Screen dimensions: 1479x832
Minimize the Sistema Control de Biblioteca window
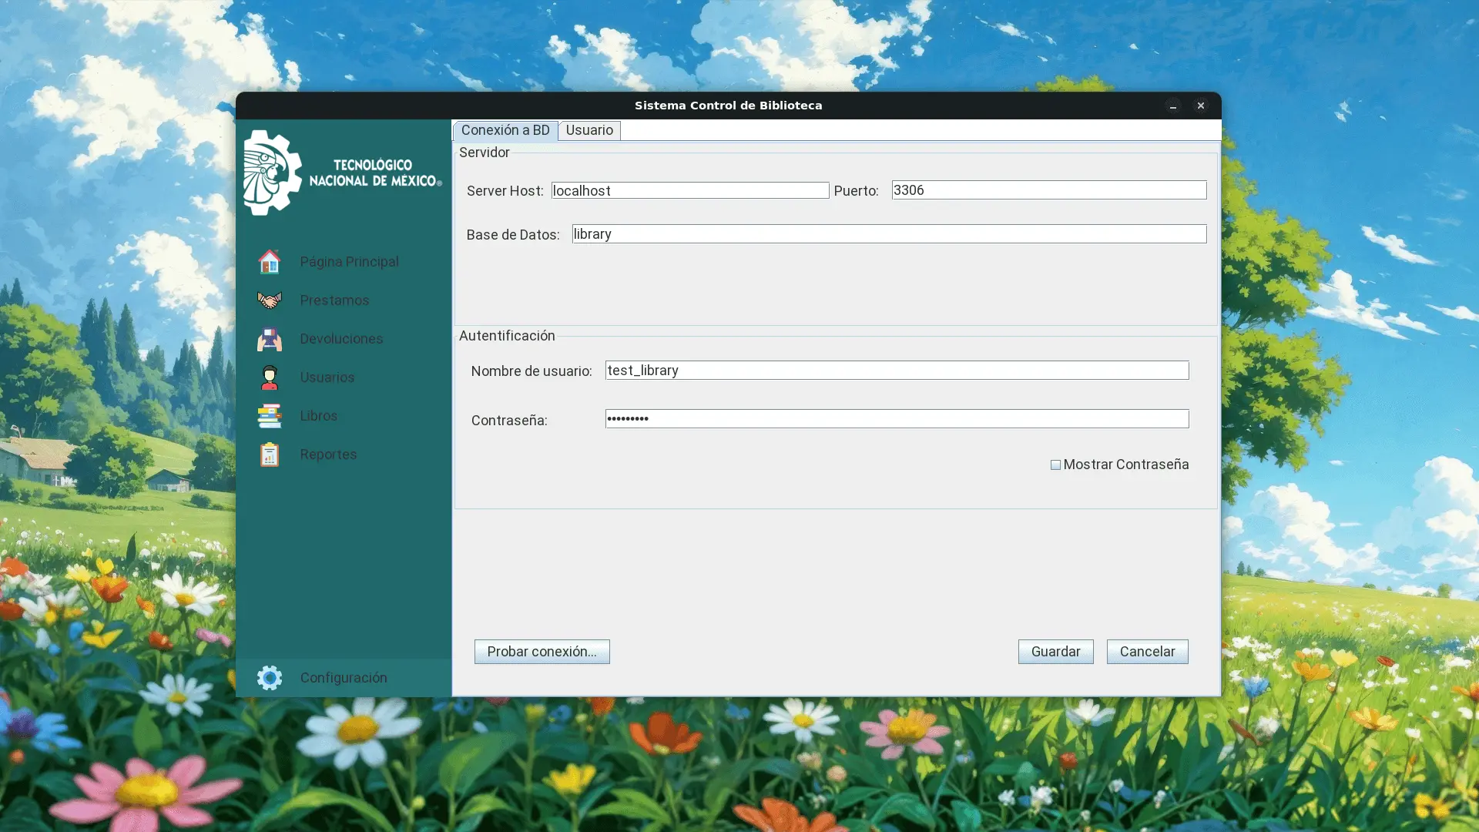coord(1172,106)
